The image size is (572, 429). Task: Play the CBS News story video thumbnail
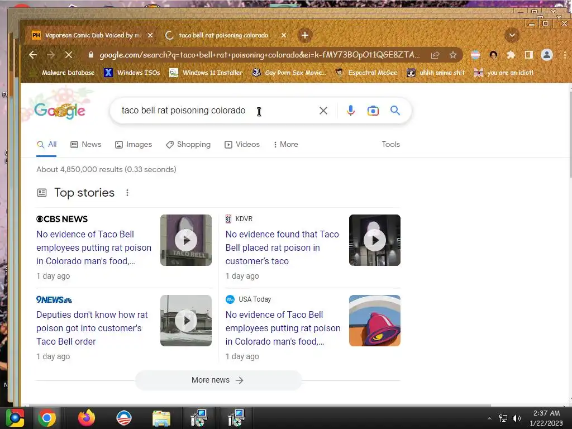(x=186, y=240)
